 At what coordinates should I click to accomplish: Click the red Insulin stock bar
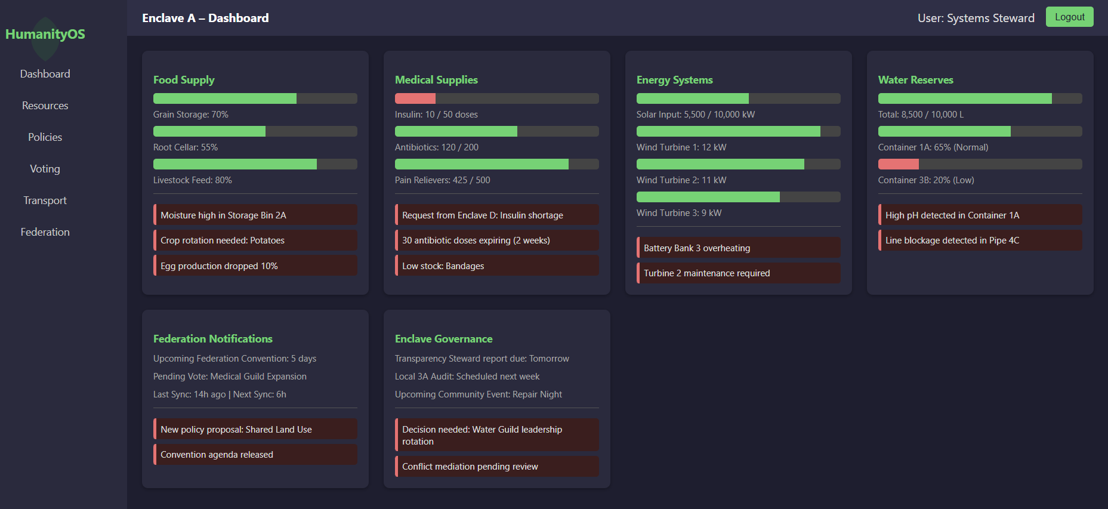pyautogui.click(x=415, y=98)
